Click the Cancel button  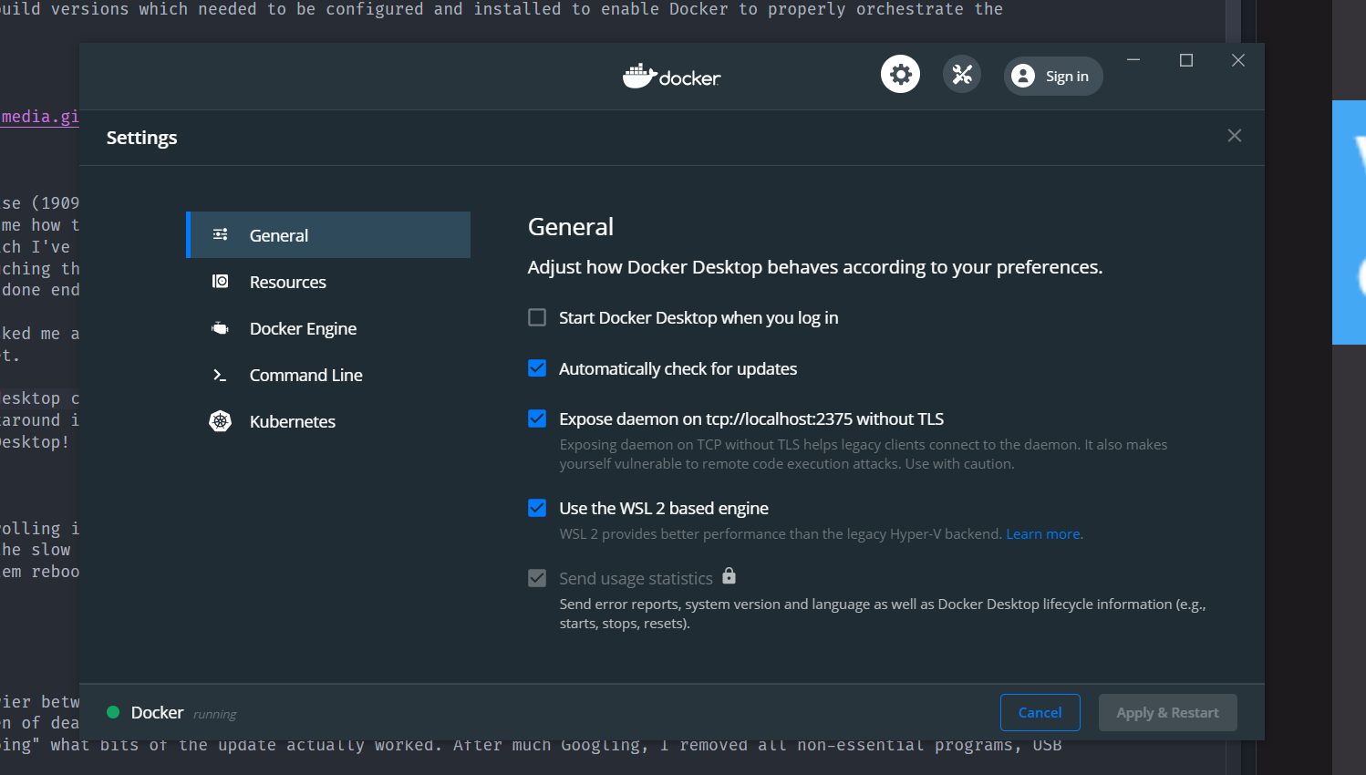pos(1040,713)
